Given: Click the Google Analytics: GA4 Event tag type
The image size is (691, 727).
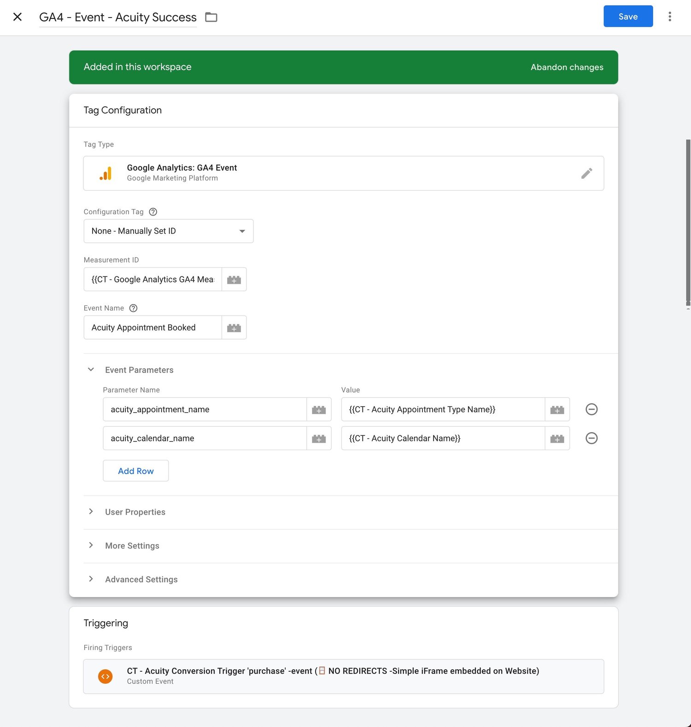Looking at the screenshot, I should click(344, 173).
